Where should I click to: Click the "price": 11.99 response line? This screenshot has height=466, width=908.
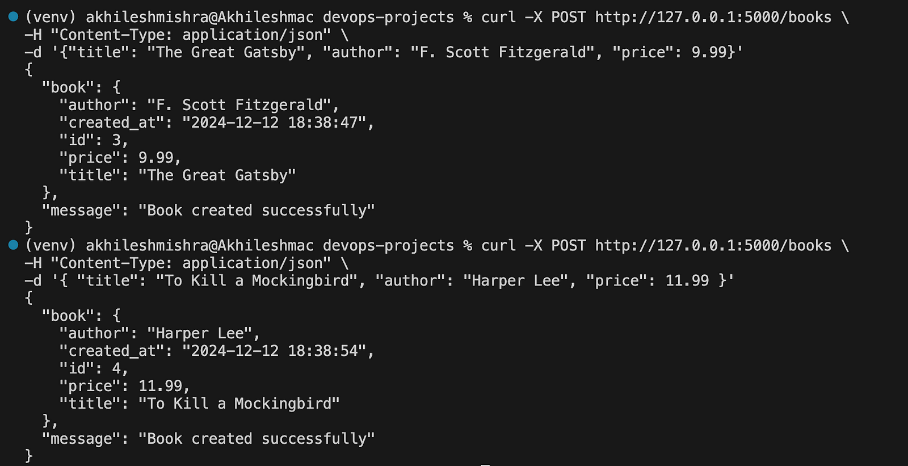pos(125,386)
